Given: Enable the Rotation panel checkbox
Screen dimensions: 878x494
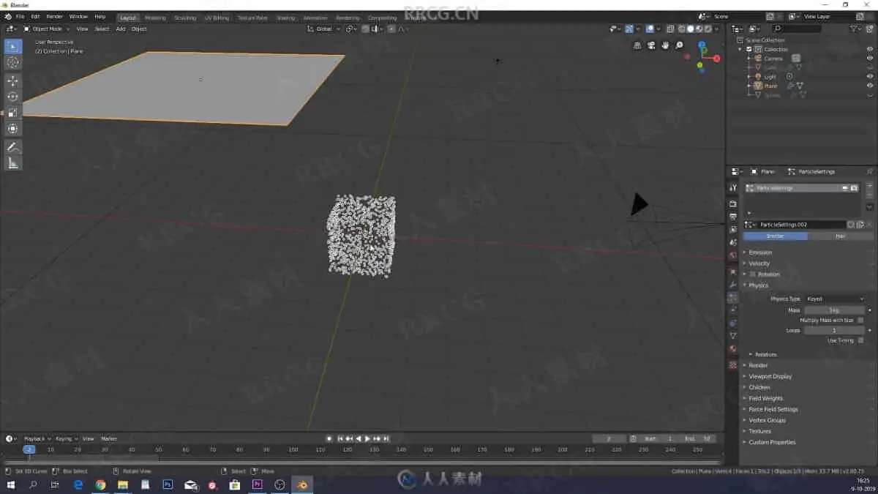Looking at the screenshot, I should [752, 274].
